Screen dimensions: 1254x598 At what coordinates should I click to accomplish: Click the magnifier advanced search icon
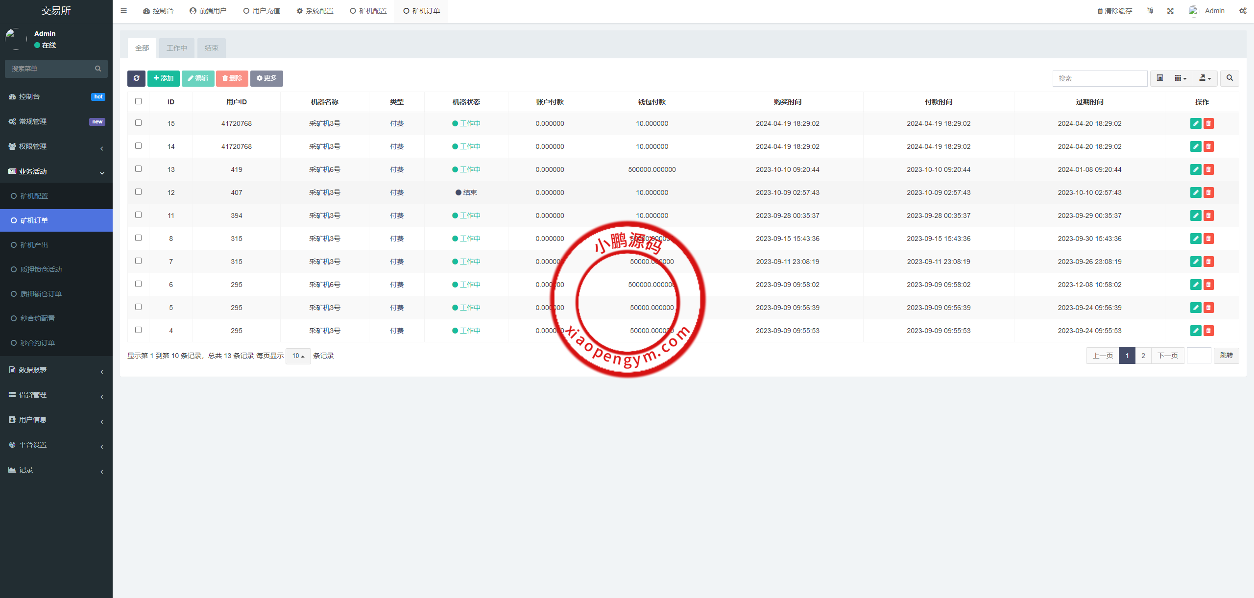(x=1230, y=78)
